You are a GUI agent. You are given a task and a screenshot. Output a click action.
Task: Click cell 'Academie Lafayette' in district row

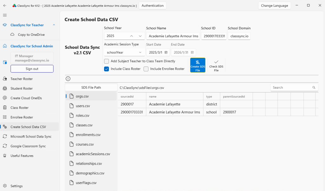click(x=175, y=104)
